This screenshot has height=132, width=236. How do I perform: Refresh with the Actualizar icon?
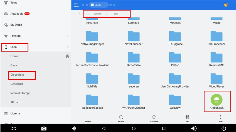tap(154, 117)
